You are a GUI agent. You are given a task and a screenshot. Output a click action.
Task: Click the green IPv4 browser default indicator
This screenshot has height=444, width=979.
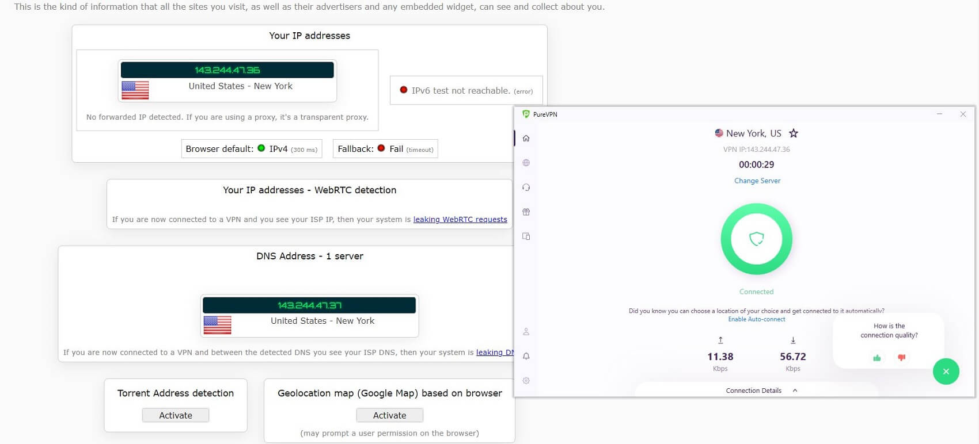click(261, 148)
